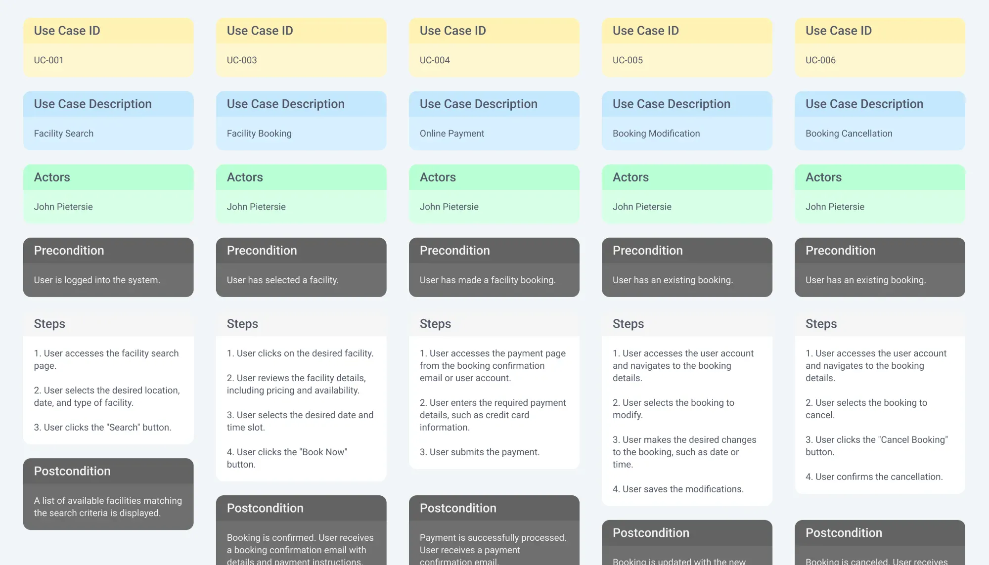Image resolution: width=989 pixels, height=565 pixels.
Task: Select the UC-003 Use Case ID card
Action: (301, 47)
